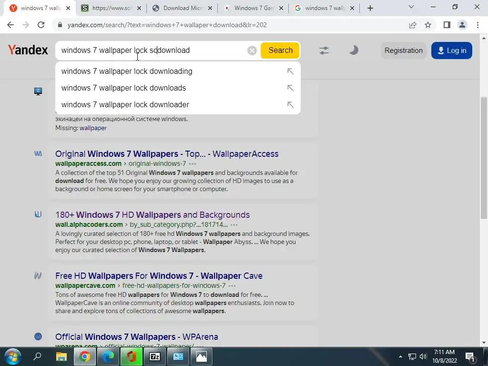Click the Log in button
This screenshot has height=366, width=488.
click(x=452, y=51)
